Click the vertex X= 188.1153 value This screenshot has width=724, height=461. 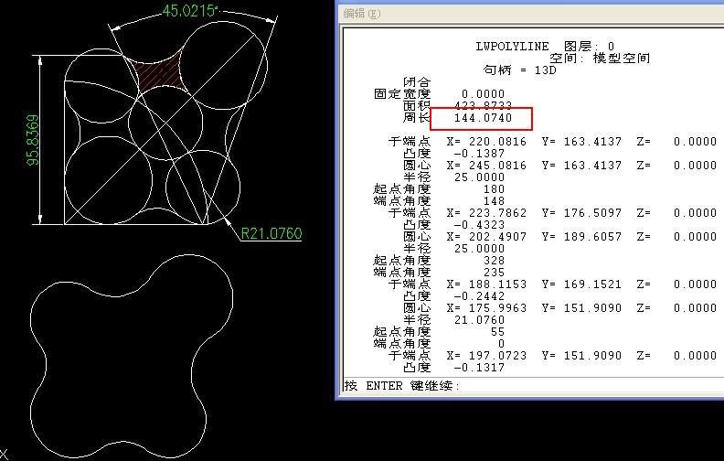coord(486,284)
